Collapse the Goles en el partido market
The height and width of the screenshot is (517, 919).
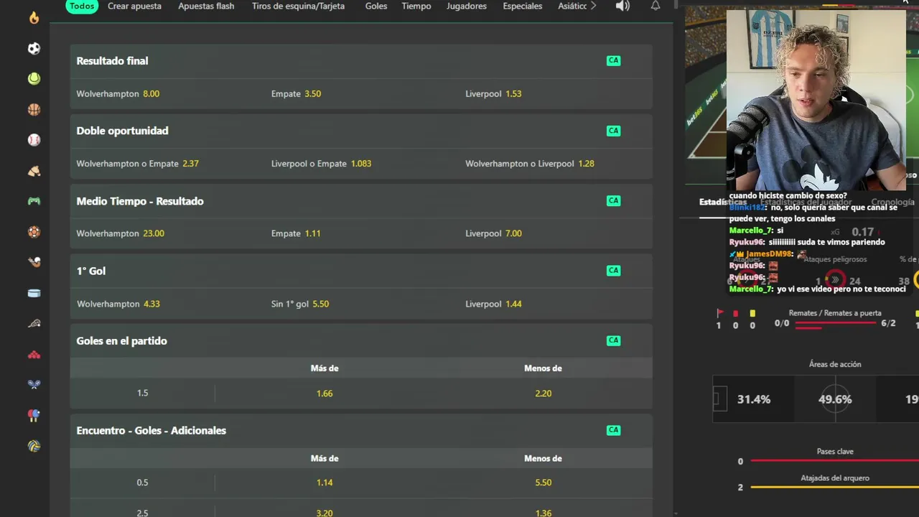[x=361, y=341]
